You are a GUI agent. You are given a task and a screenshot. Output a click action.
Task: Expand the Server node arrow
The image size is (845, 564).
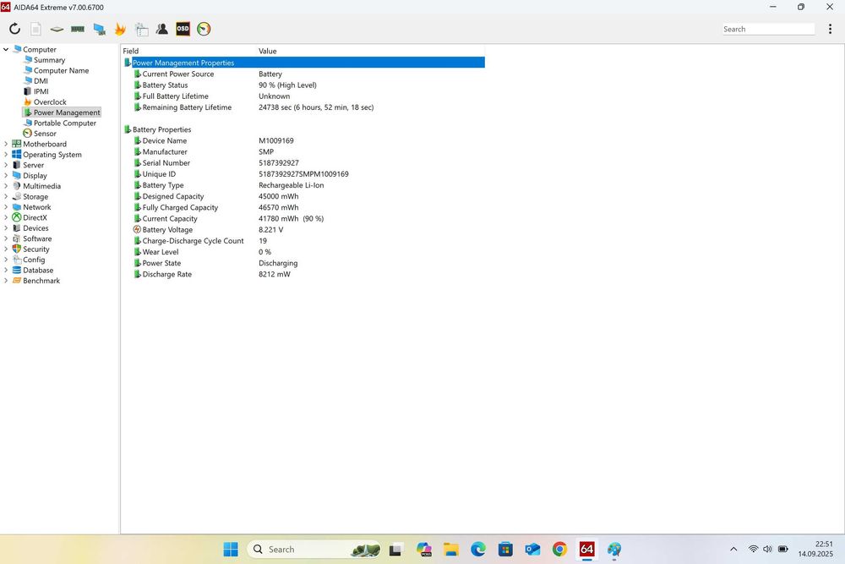tap(6, 165)
